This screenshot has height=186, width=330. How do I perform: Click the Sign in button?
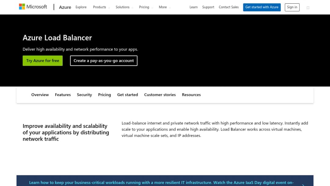coord(292,7)
